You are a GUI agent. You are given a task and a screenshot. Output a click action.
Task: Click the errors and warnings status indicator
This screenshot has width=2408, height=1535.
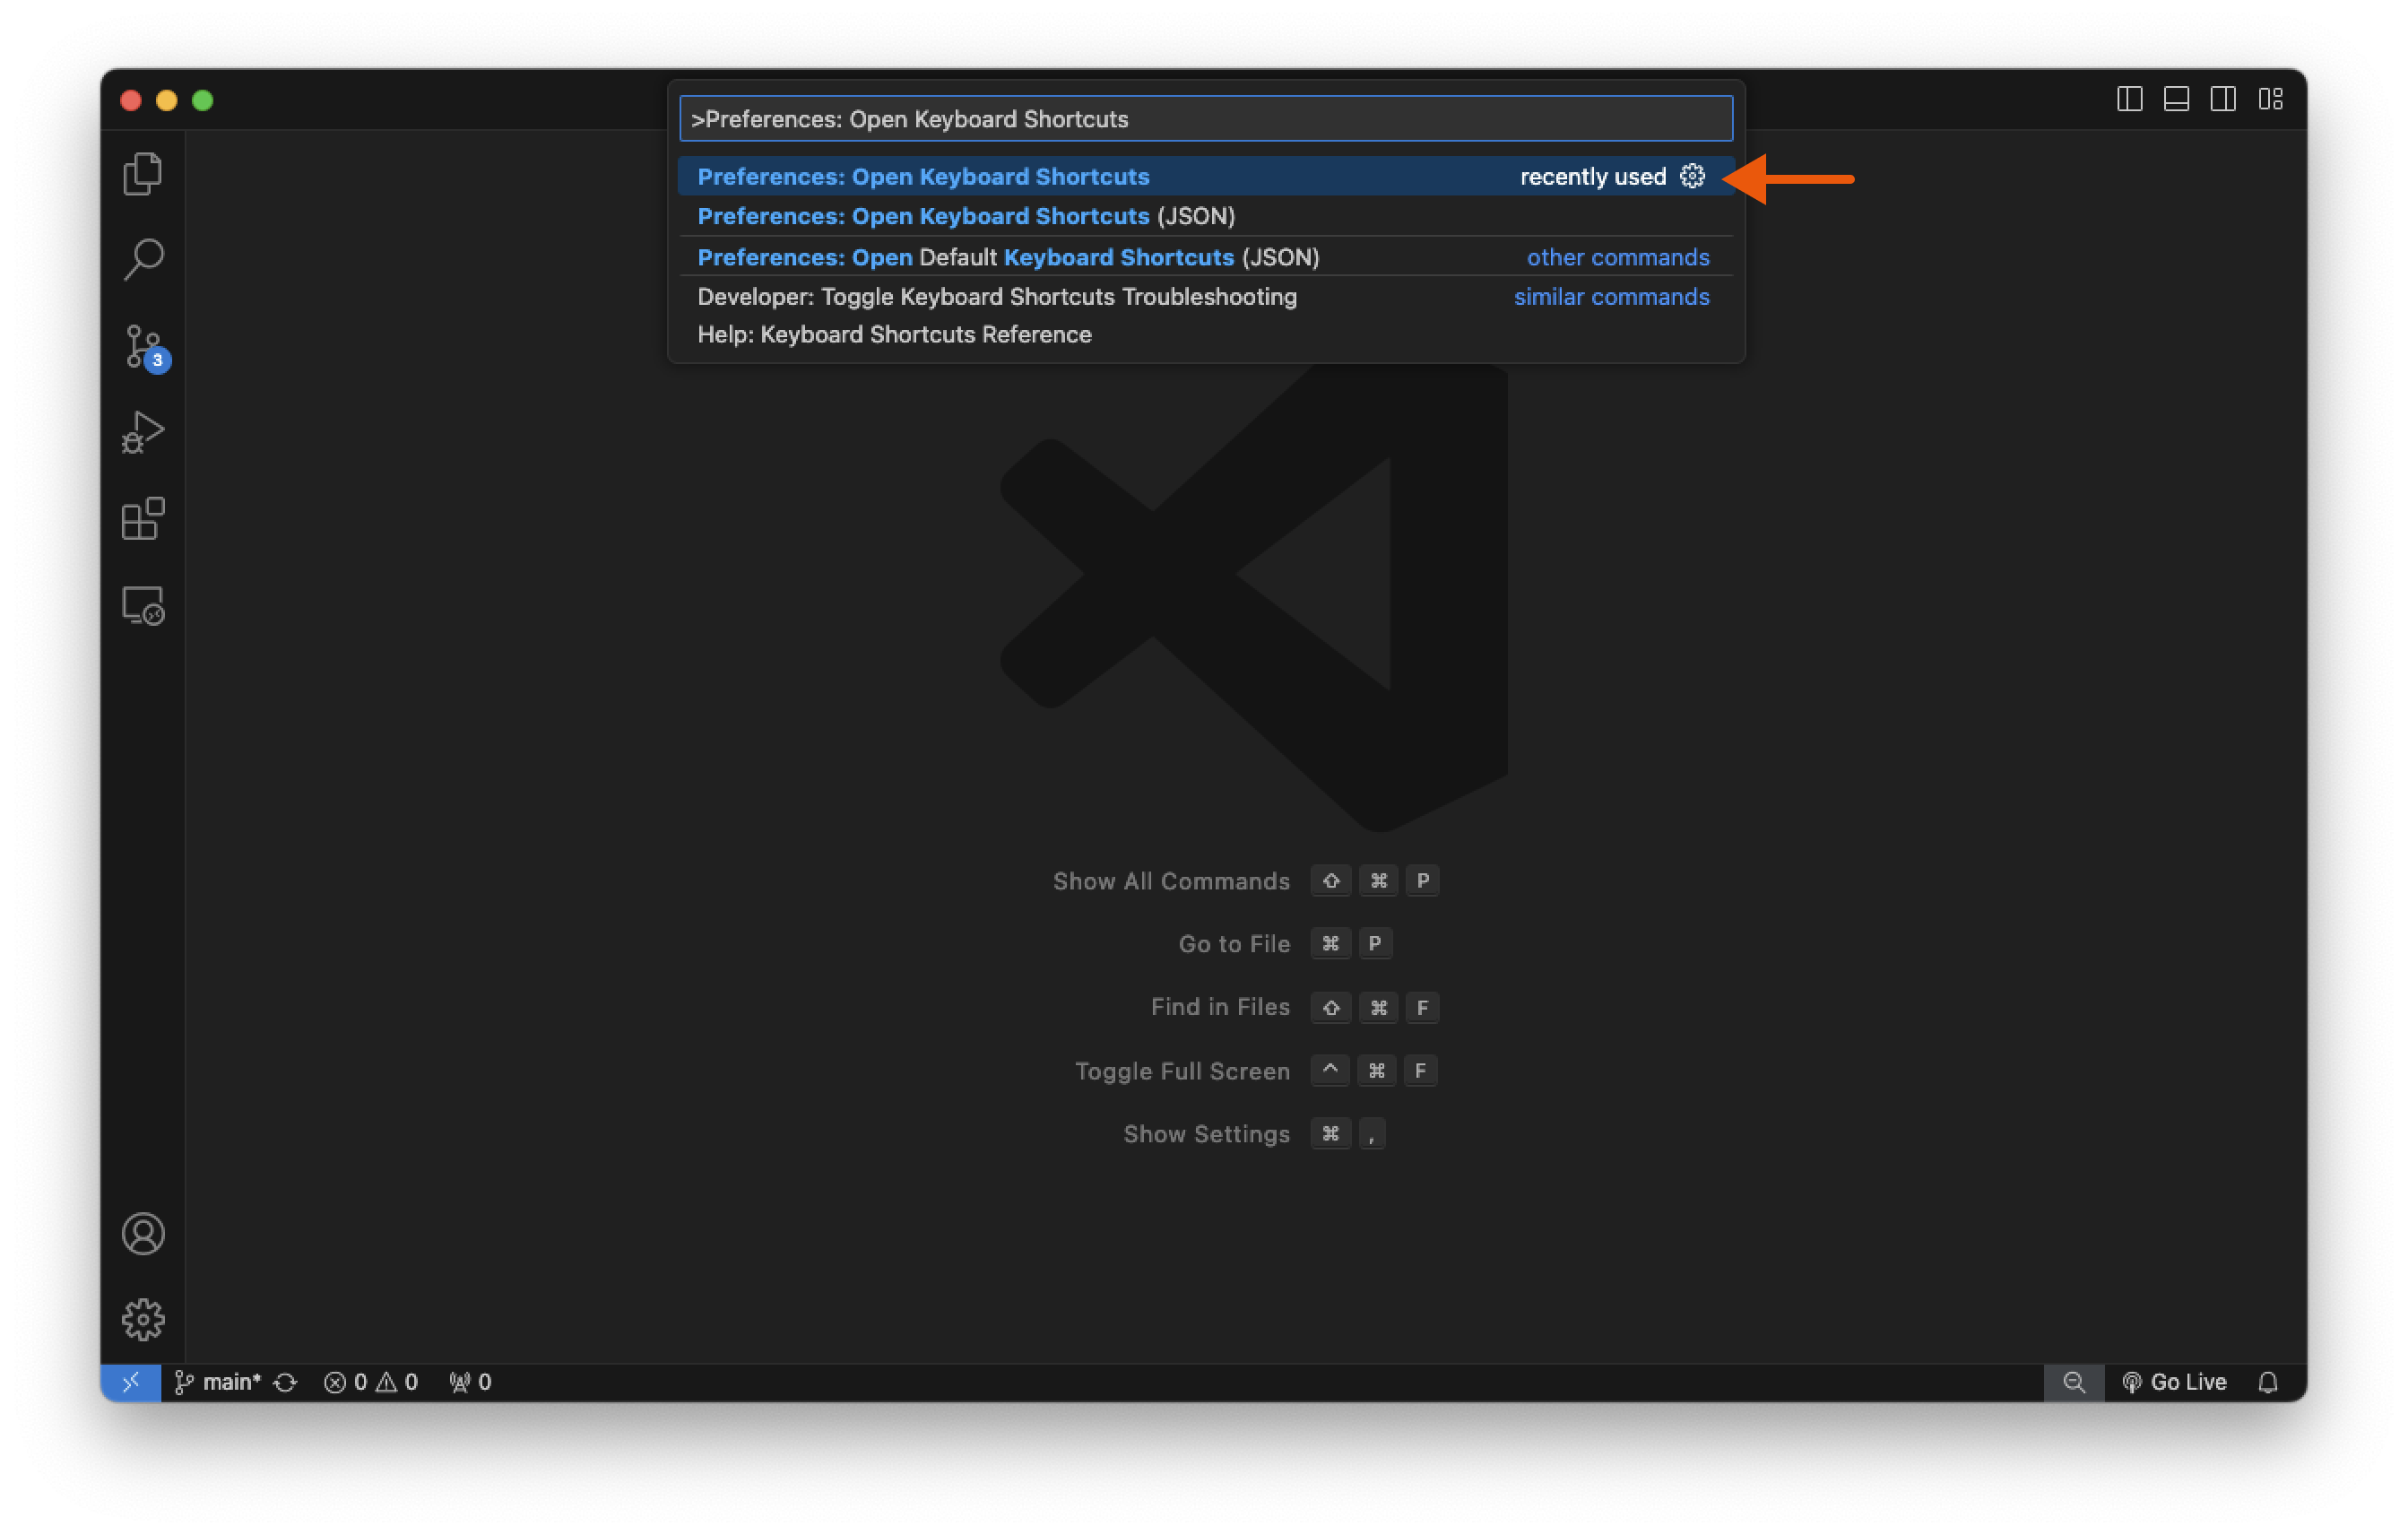pos(370,1382)
